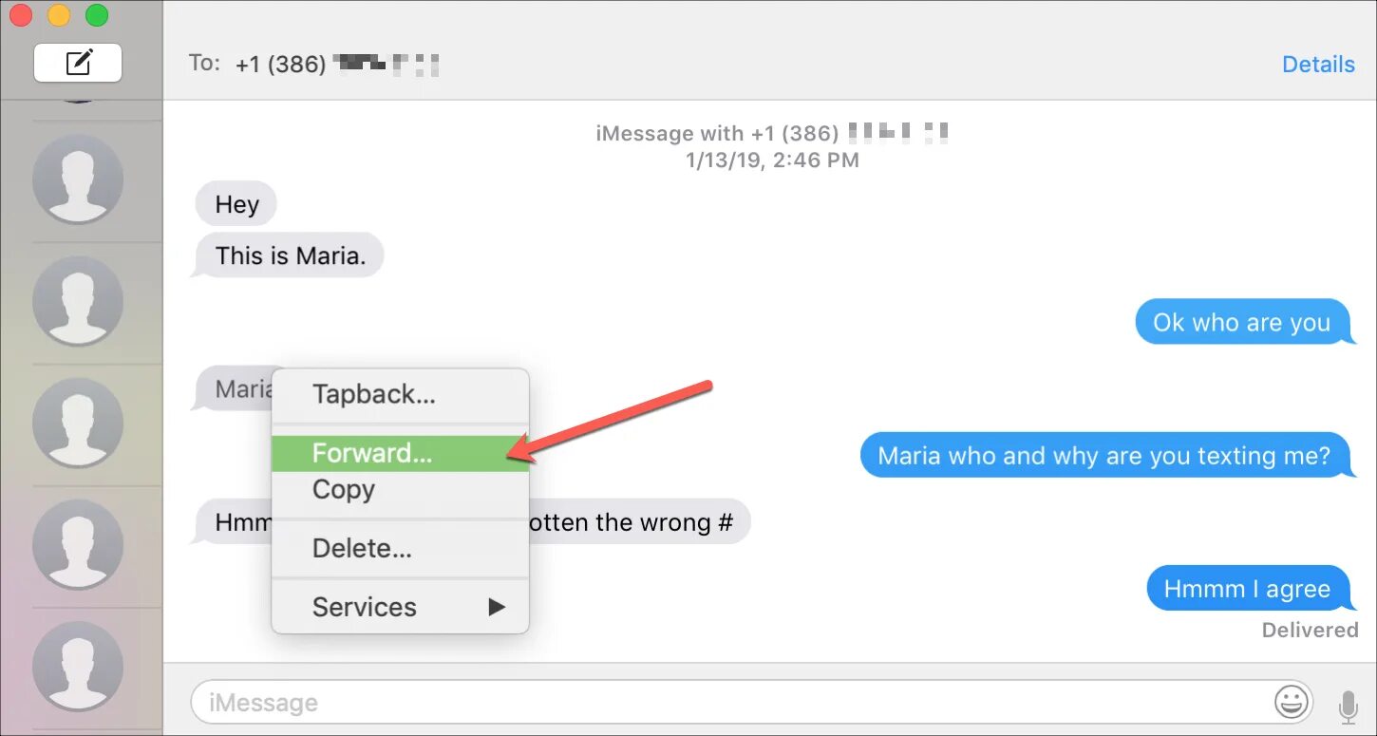Click the green fullscreen window button
1377x736 pixels.
pyautogui.click(x=97, y=15)
